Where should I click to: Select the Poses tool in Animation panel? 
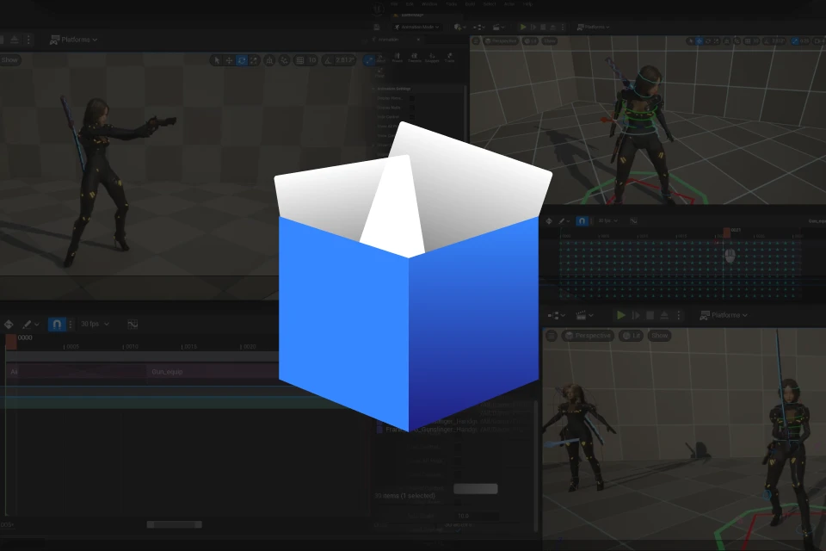(x=398, y=58)
